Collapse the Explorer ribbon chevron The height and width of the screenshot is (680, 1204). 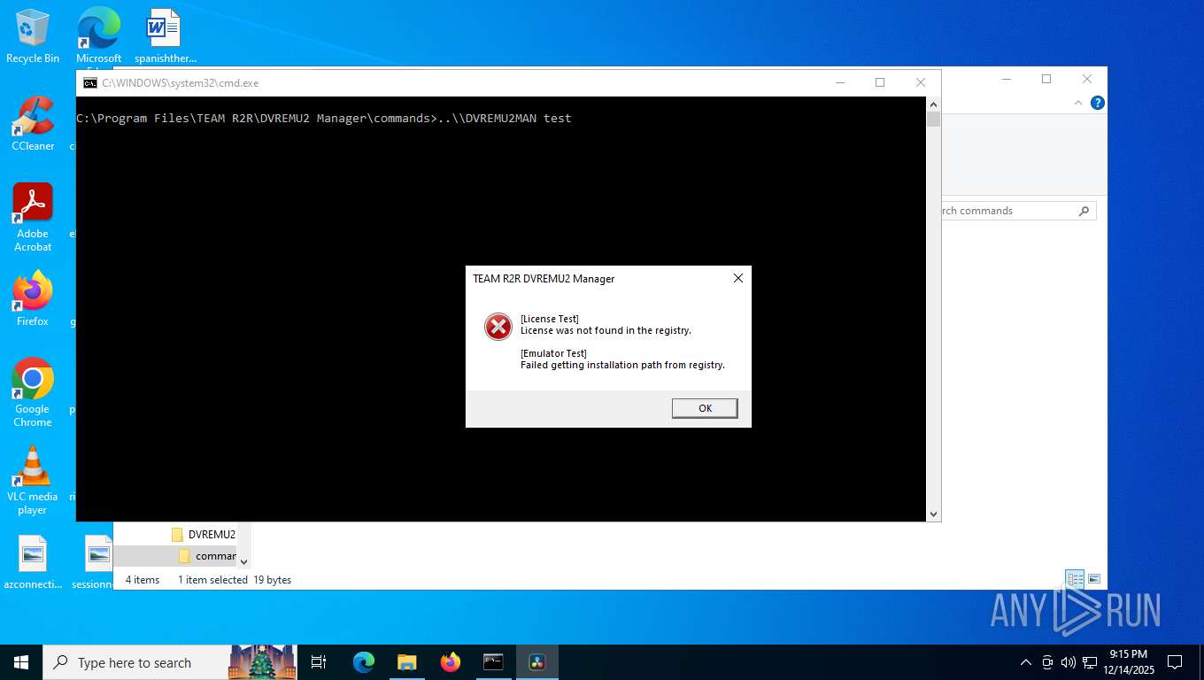tap(1078, 103)
